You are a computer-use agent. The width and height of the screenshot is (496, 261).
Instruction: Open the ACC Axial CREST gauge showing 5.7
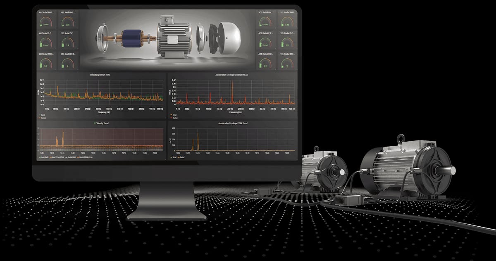46,62
